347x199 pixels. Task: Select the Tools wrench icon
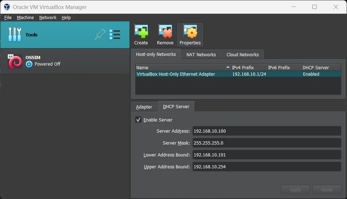click(14, 35)
